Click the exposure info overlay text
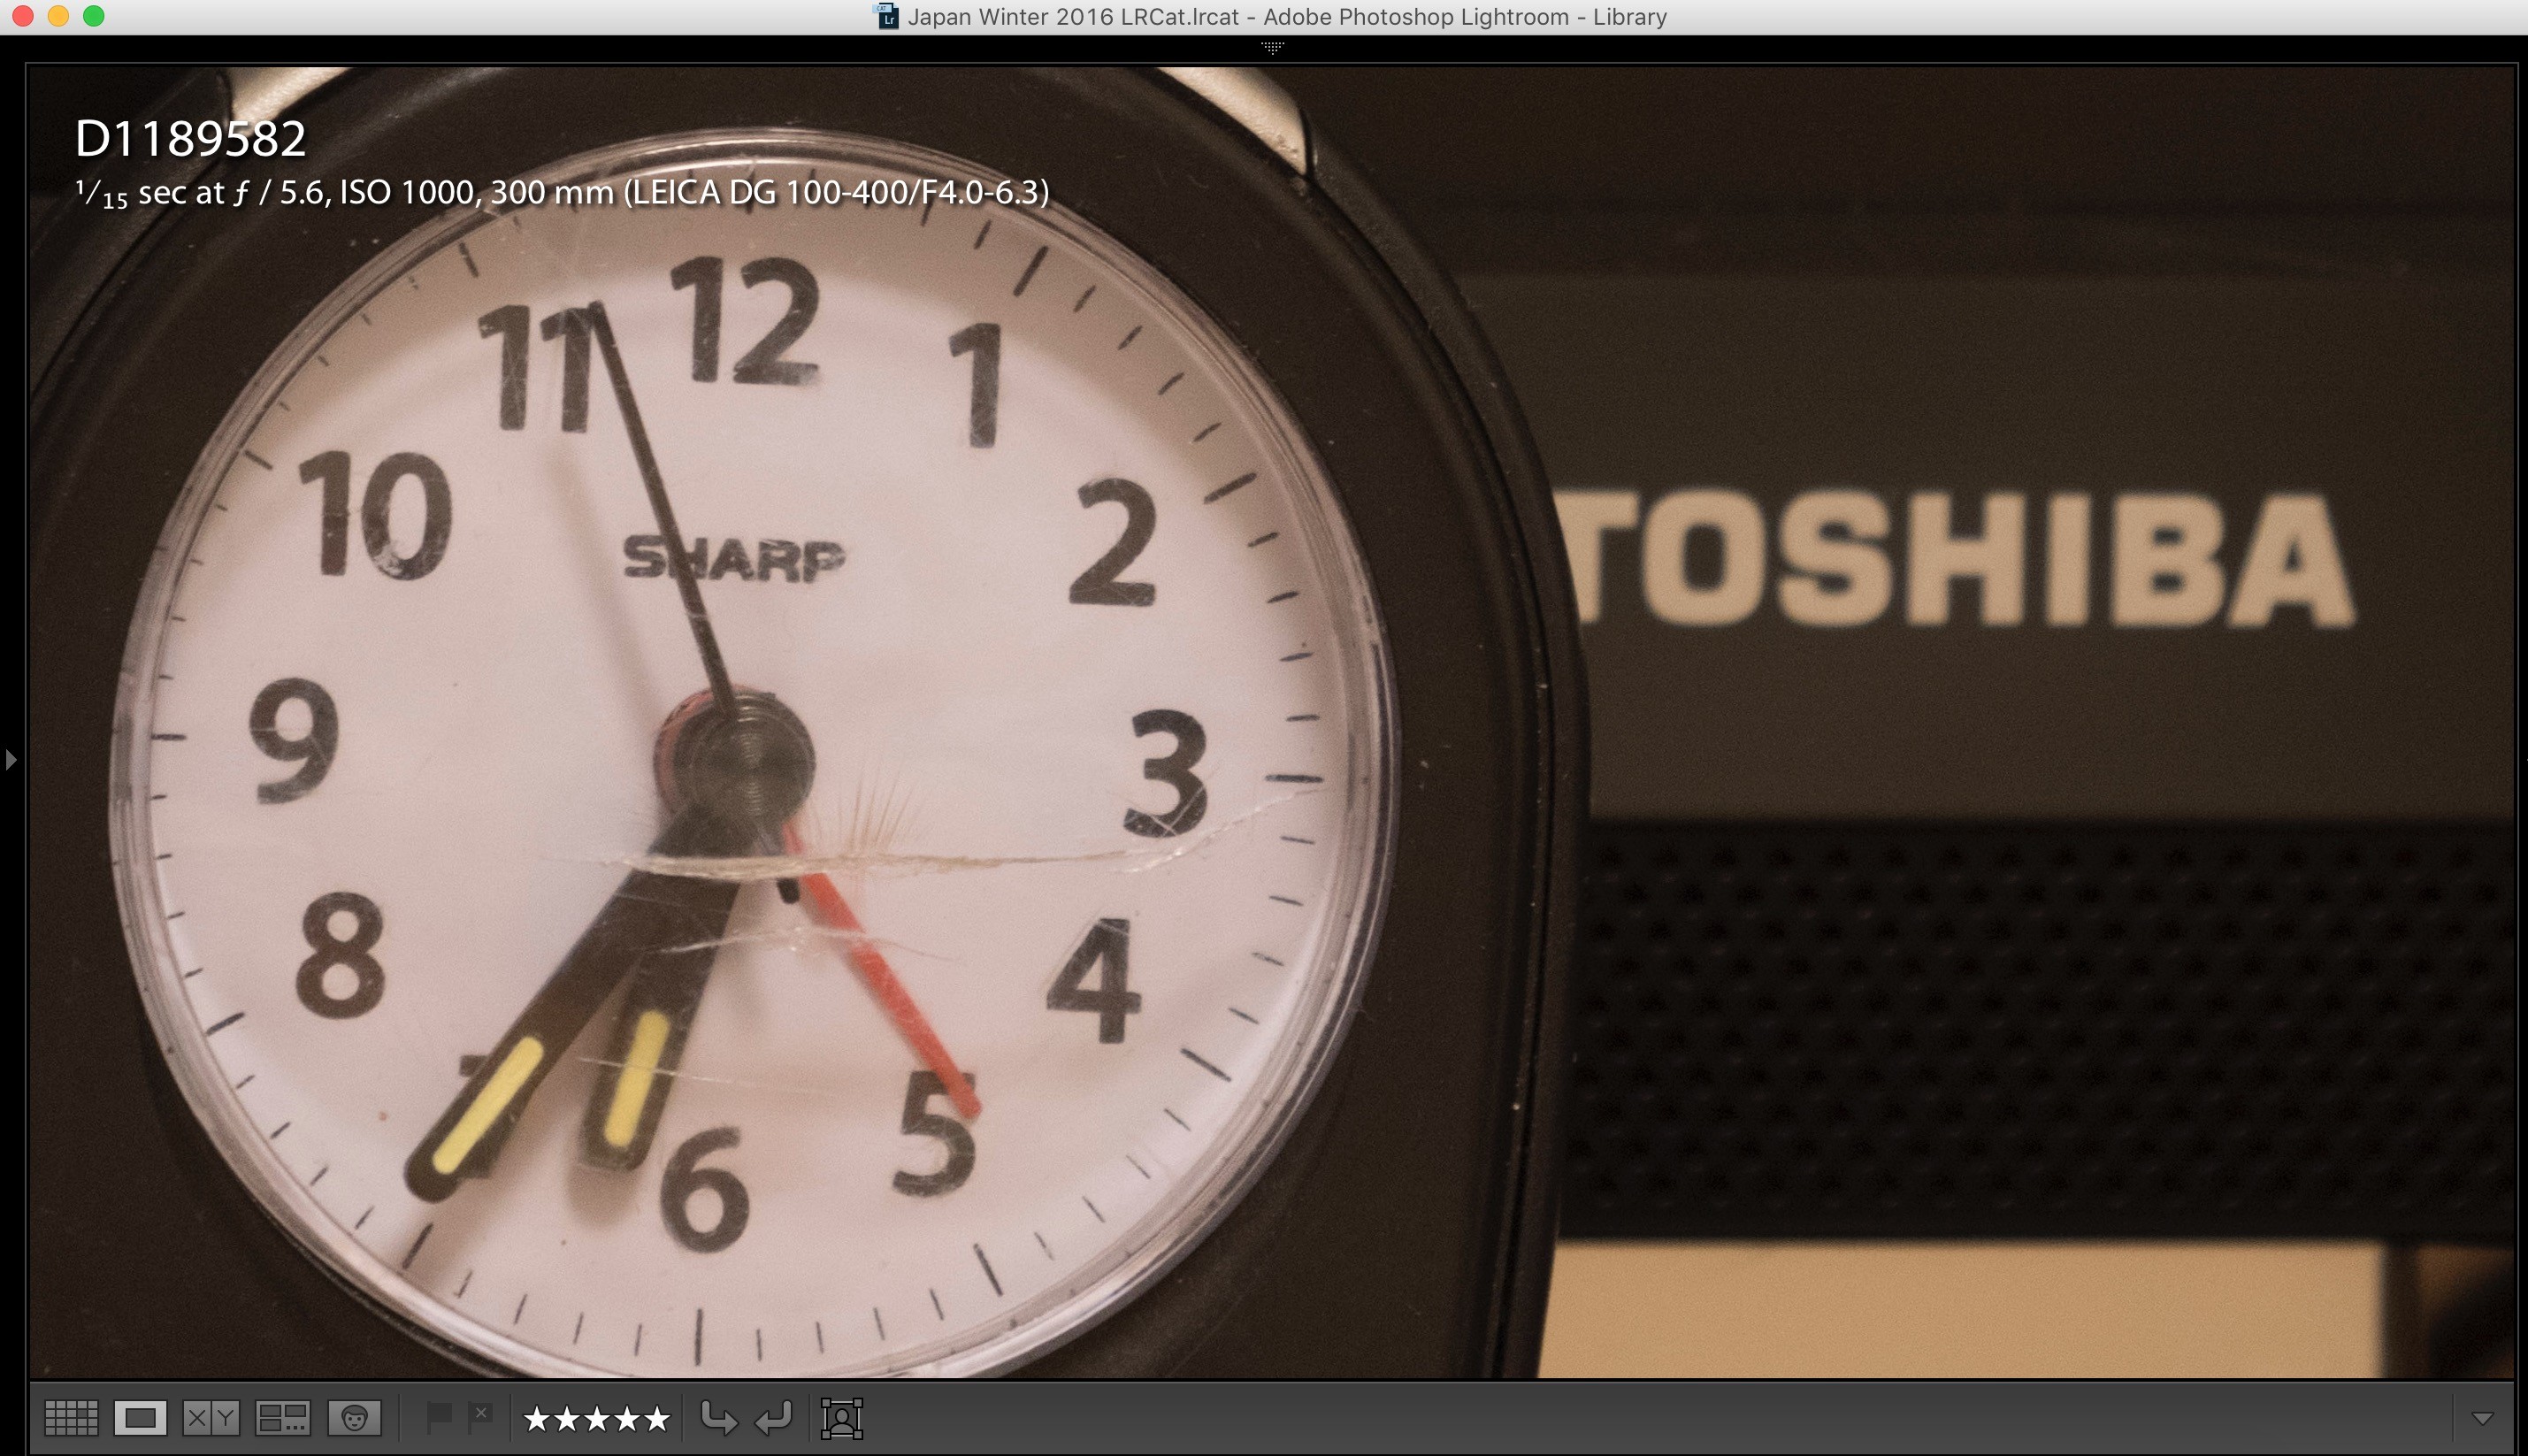2528x1456 pixels. point(562,192)
